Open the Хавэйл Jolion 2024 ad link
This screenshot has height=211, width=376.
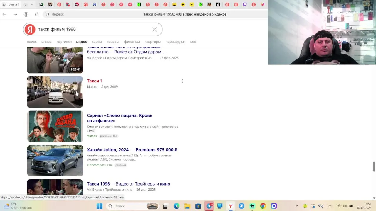pyautogui.click(x=132, y=150)
